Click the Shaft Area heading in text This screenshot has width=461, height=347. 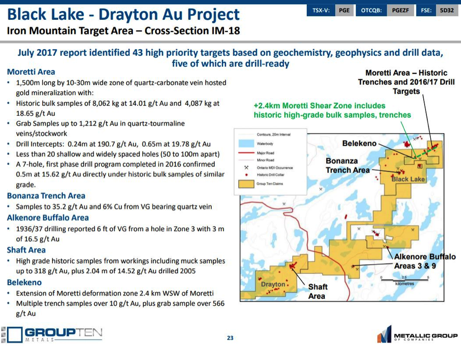point(26,250)
